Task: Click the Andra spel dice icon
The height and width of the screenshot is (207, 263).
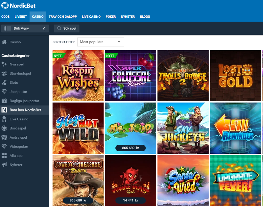Action: pyautogui.click(x=4, y=137)
